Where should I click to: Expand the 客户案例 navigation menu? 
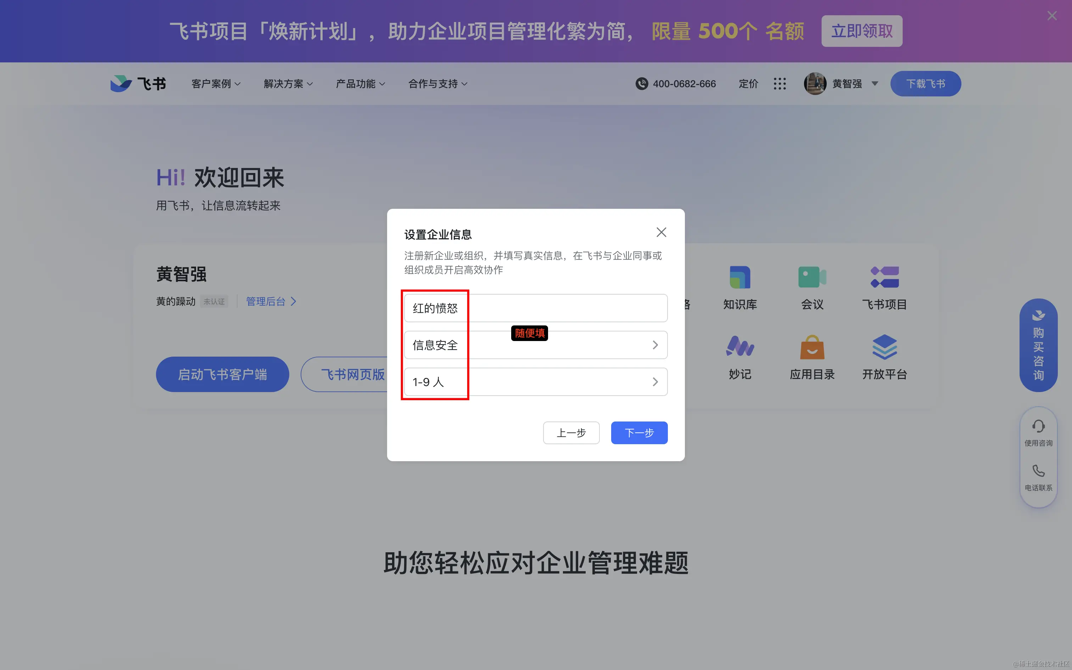pos(216,84)
